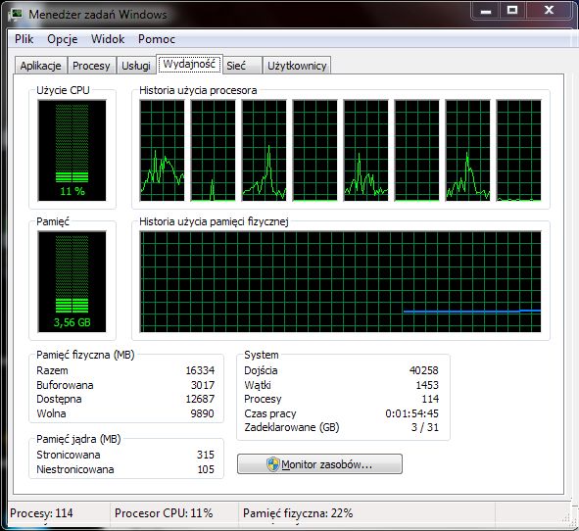The height and width of the screenshot is (531, 579).
Task: Switch to the Procesy tab
Action: [91, 66]
